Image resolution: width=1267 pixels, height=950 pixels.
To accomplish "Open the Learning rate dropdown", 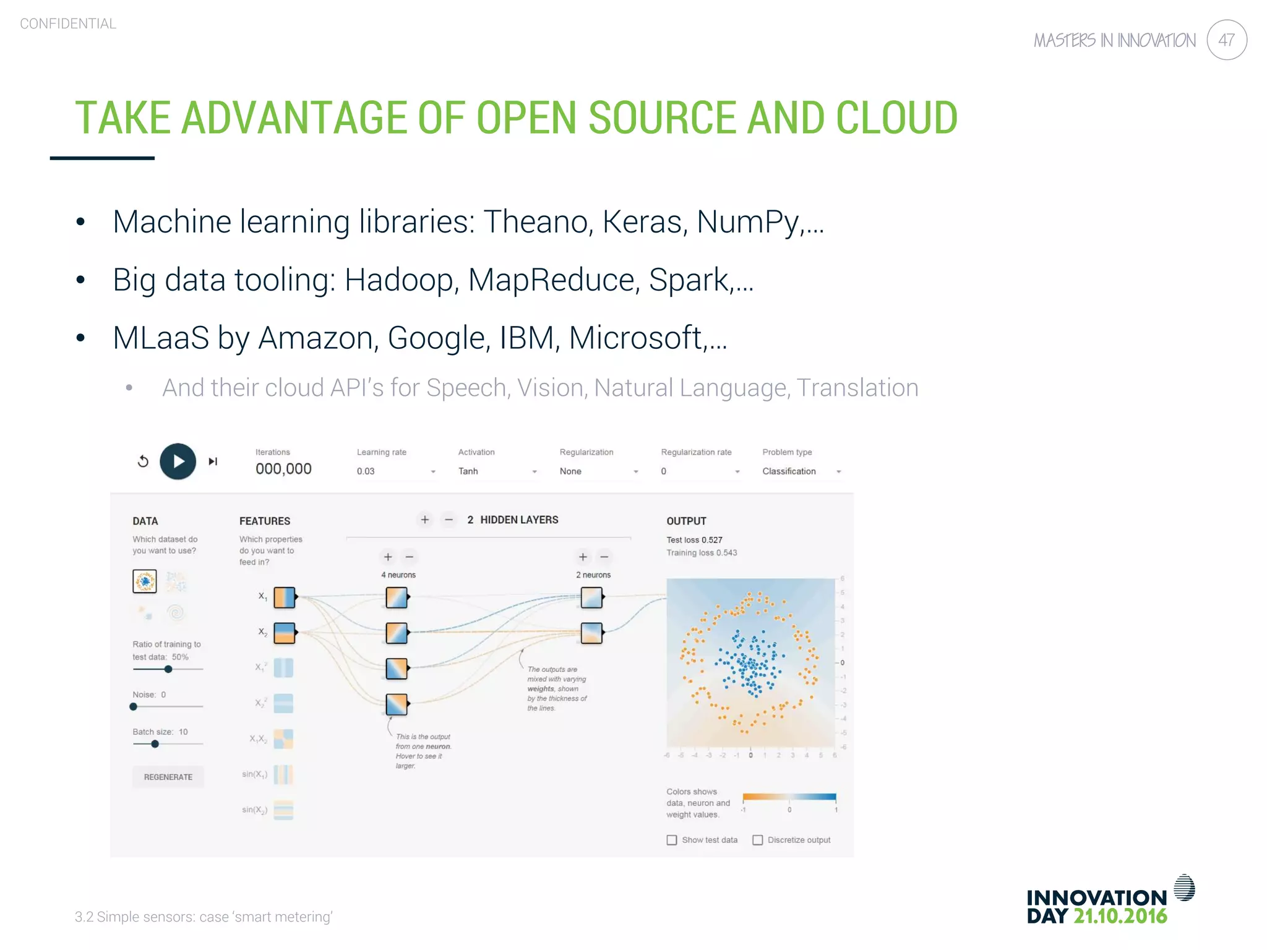I will (x=396, y=471).
